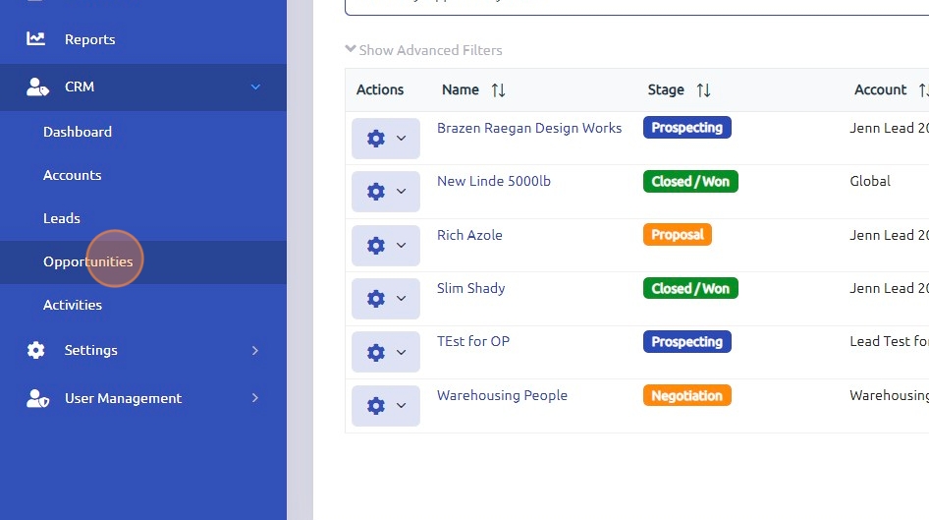The image size is (929, 520).
Task: Open actions dropdown arrow for Slim Shady
Action: 401,298
